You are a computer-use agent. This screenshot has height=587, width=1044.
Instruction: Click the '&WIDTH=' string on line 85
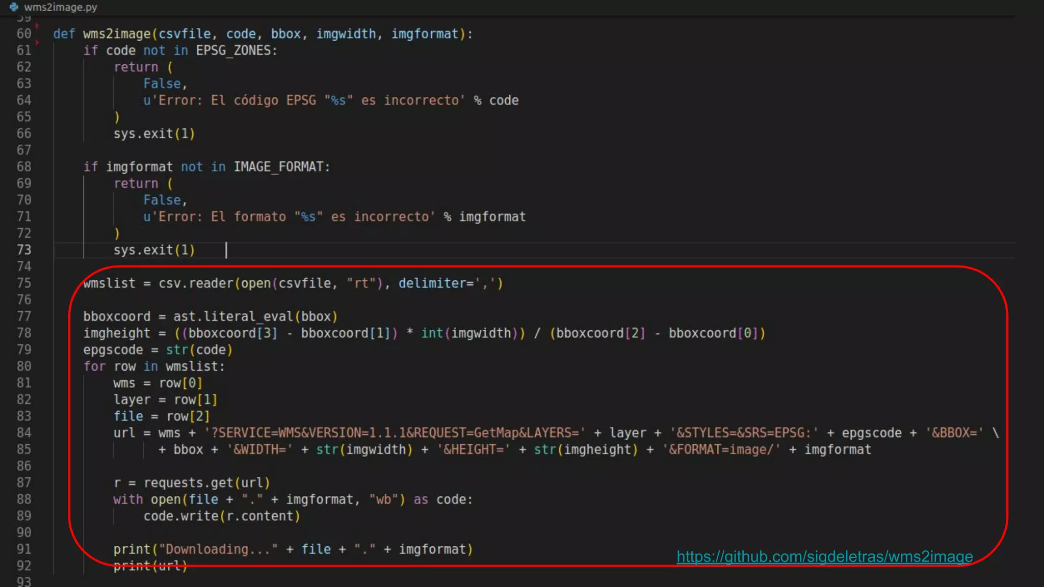point(259,449)
